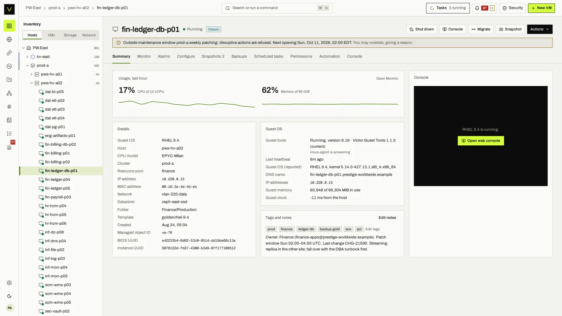Open the folder icon in the left sidebar
This screenshot has height=316, width=562.
(9, 80)
